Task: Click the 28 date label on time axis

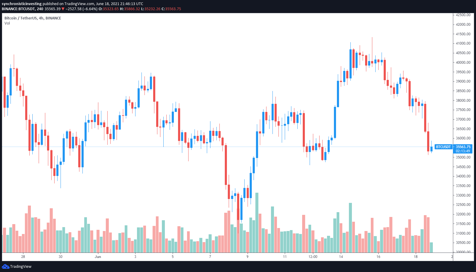Action: 23,256
